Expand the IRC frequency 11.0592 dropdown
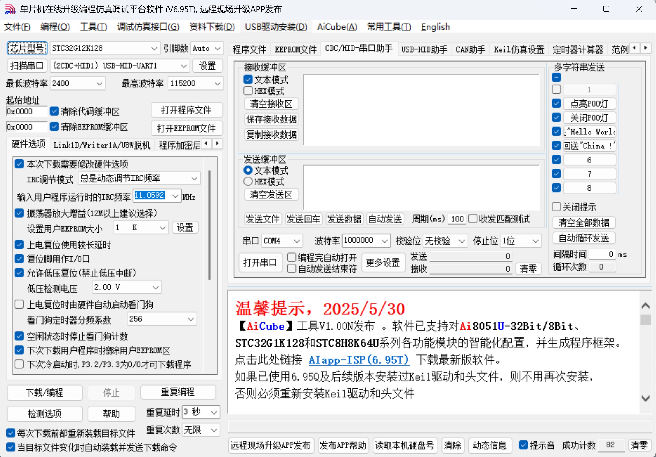Image resolution: width=656 pixels, height=457 pixels. (x=176, y=196)
